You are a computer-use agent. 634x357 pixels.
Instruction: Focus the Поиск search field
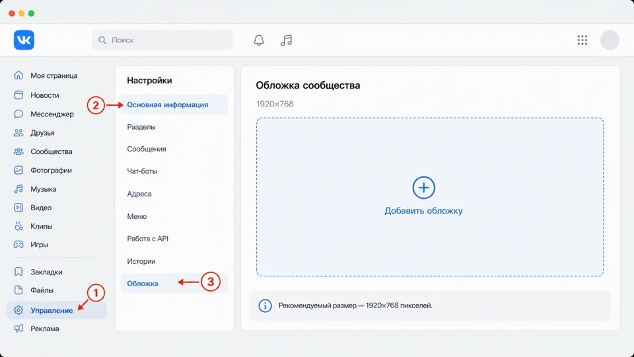pos(162,40)
